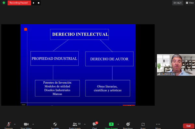Screen dimensions: 195x129
Task: Open the Chat panel
Action: tap(95, 124)
